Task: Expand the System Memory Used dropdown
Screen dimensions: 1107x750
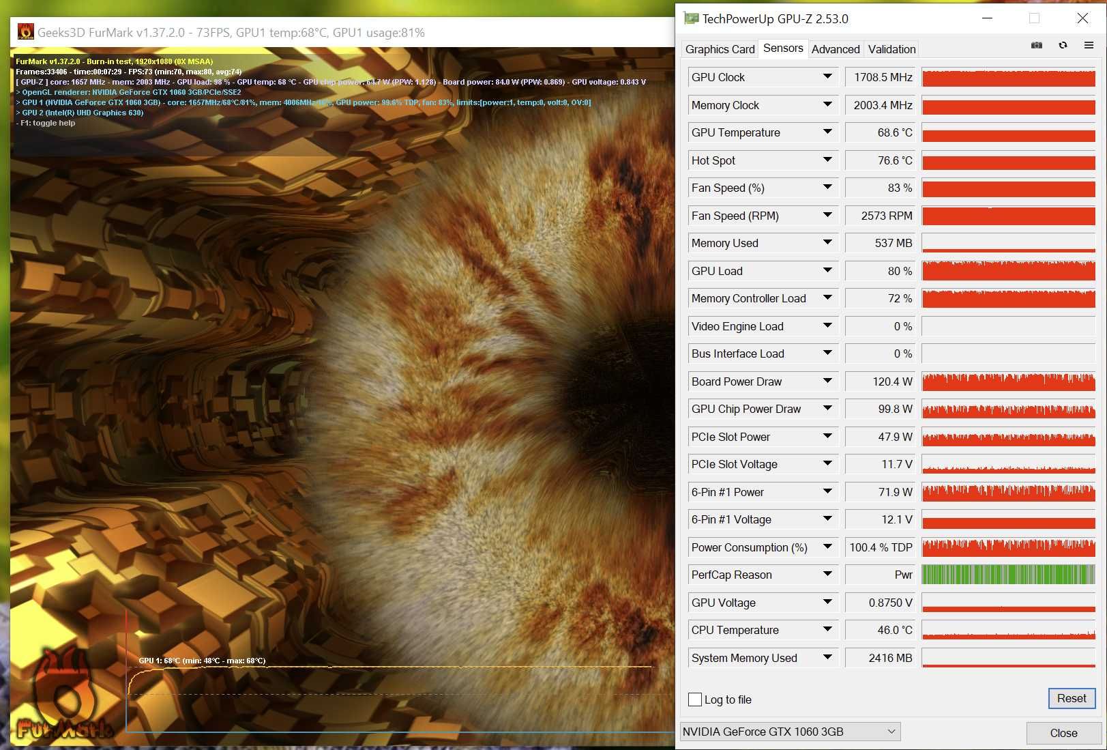Action: coord(827,658)
